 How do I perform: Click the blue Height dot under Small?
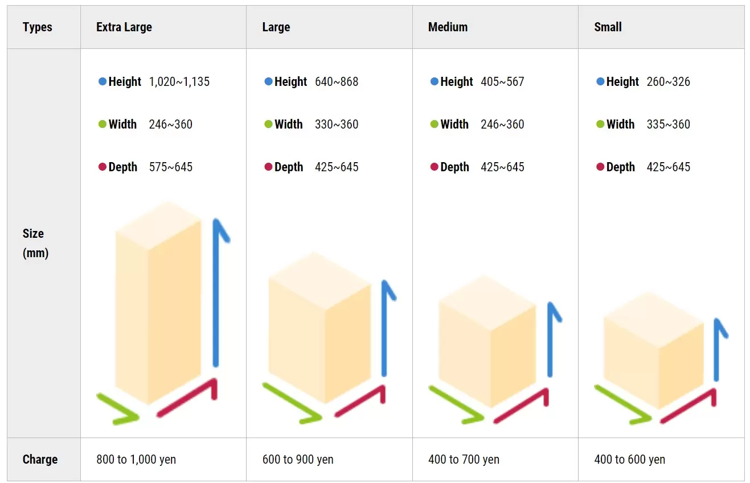[600, 81]
